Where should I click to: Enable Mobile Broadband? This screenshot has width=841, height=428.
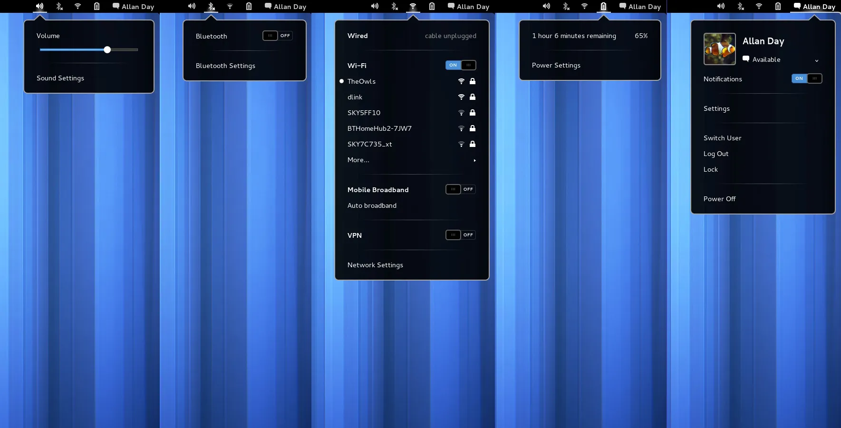tap(460, 189)
